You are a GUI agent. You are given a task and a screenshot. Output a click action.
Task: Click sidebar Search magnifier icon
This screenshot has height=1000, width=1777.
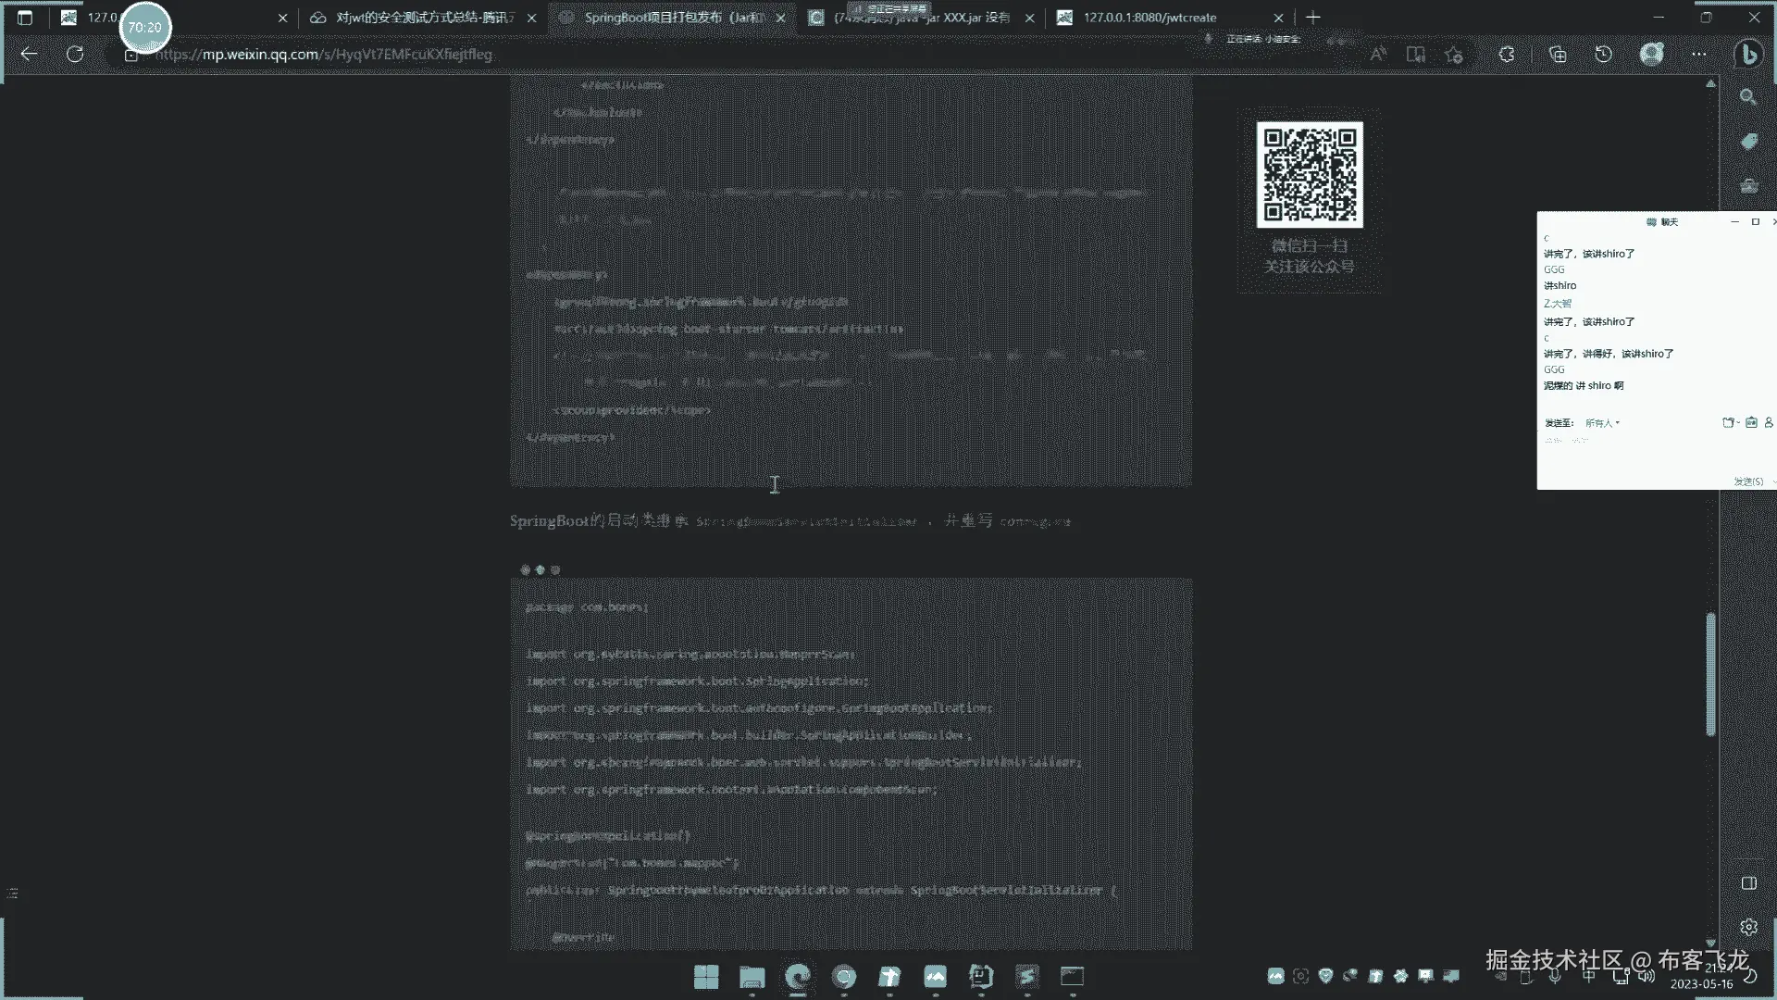pyautogui.click(x=1748, y=97)
